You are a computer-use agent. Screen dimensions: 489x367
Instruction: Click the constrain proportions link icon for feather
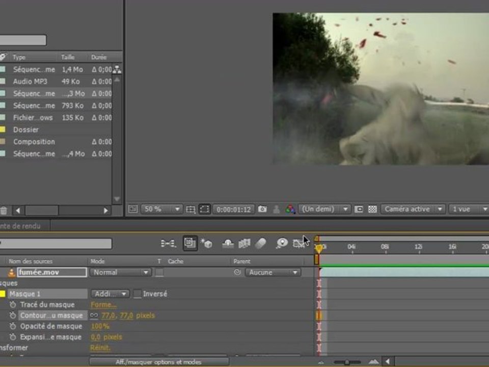pyautogui.click(x=94, y=316)
